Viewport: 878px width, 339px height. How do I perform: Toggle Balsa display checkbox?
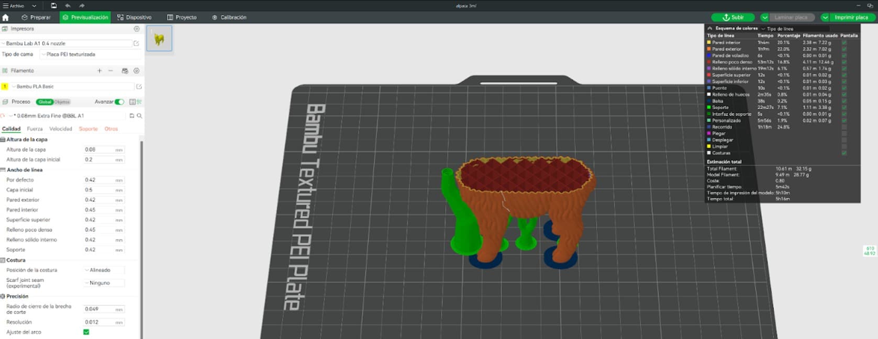pyautogui.click(x=844, y=101)
